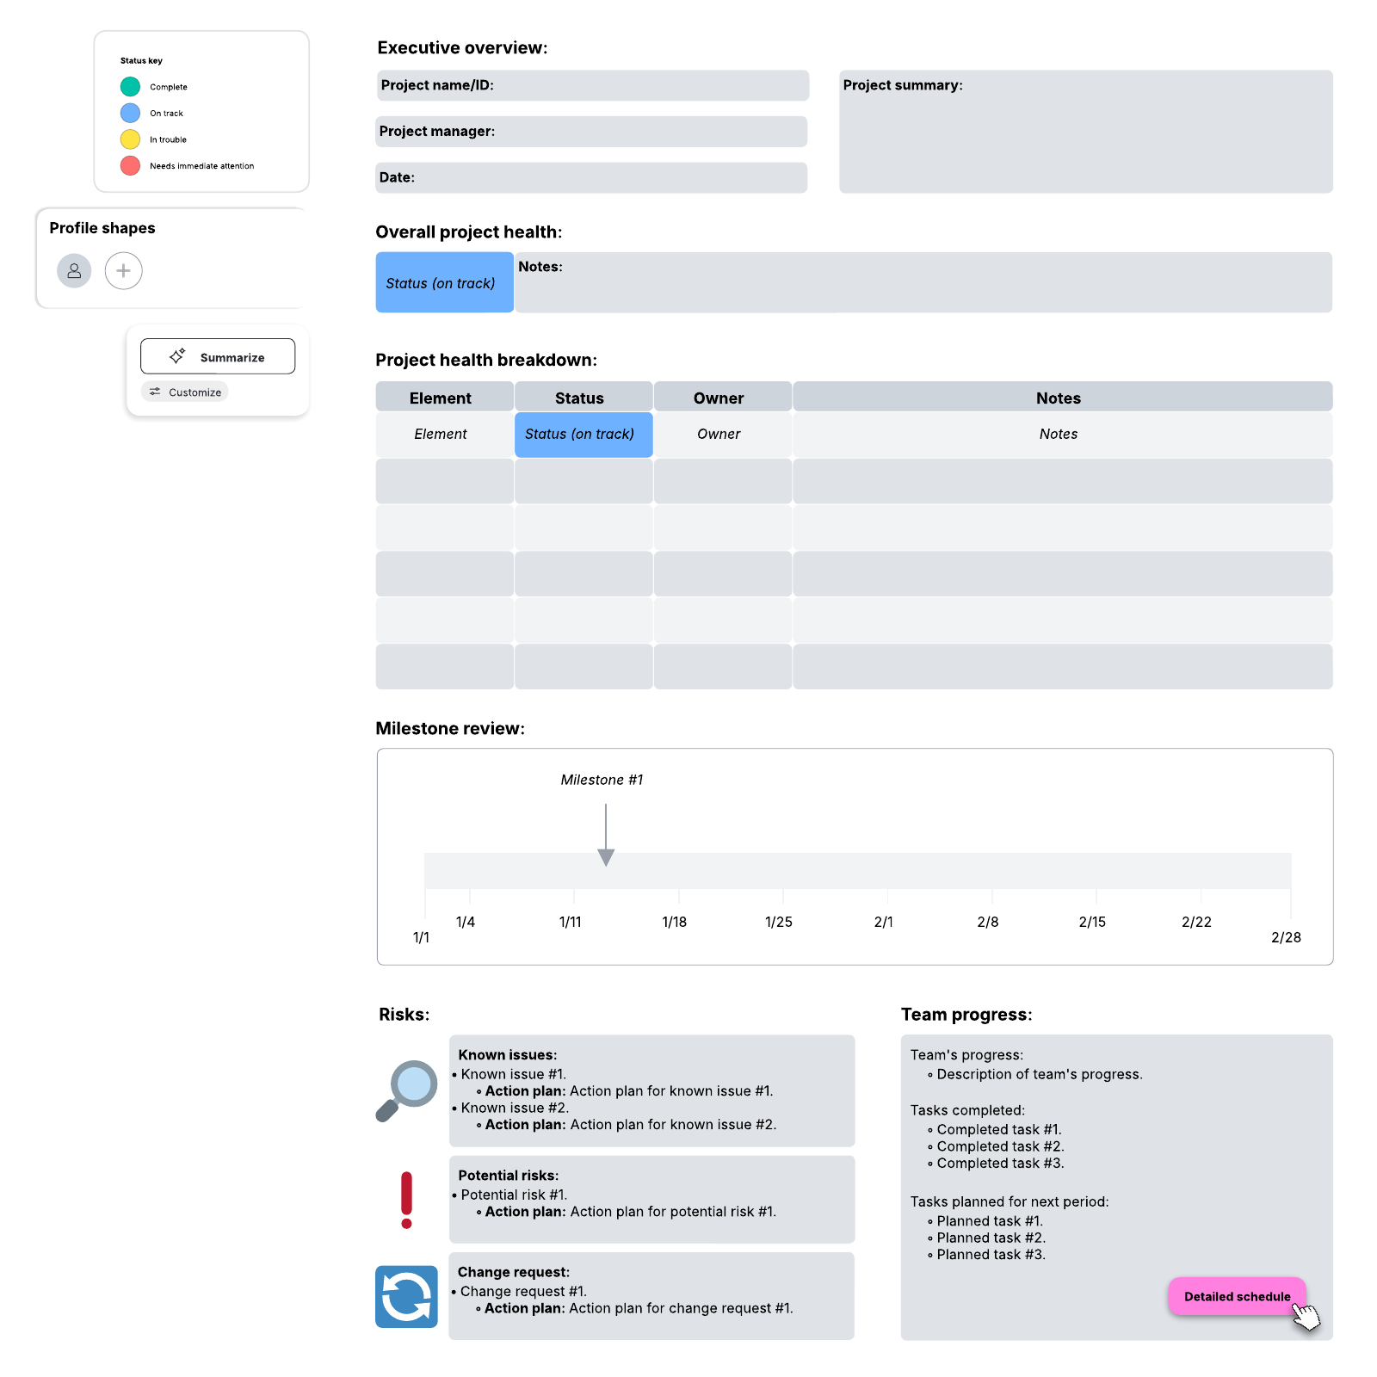This screenshot has width=1377, height=1377.
Task: Select the green Complete status circle
Action: [130, 87]
